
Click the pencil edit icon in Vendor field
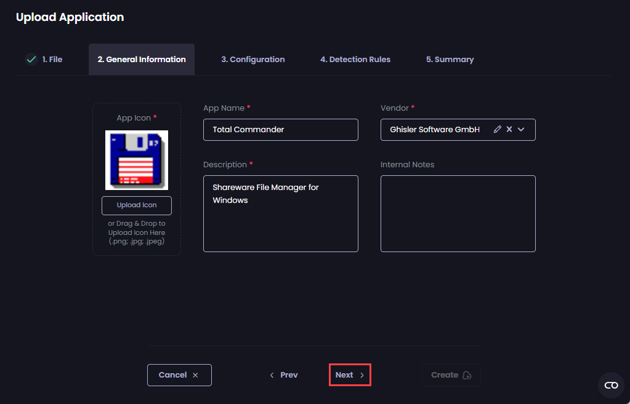pyautogui.click(x=498, y=129)
